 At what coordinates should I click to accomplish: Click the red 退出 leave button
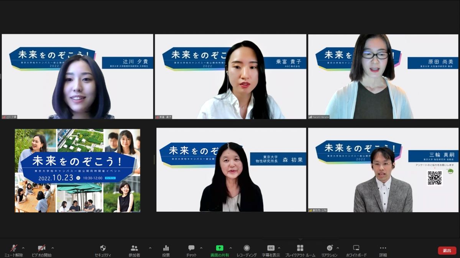(x=447, y=250)
